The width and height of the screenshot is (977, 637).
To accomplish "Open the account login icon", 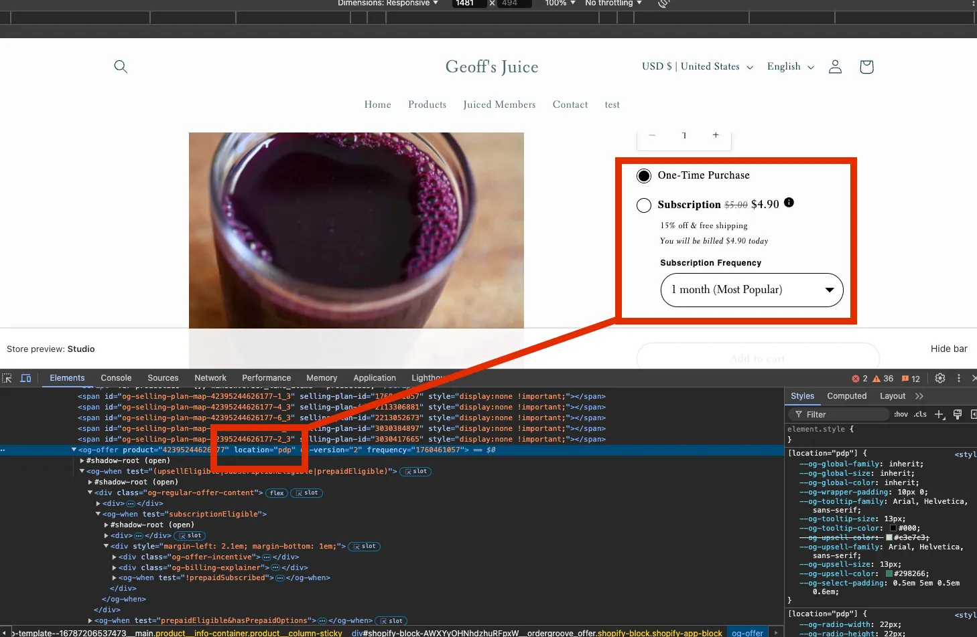I will coord(835,66).
